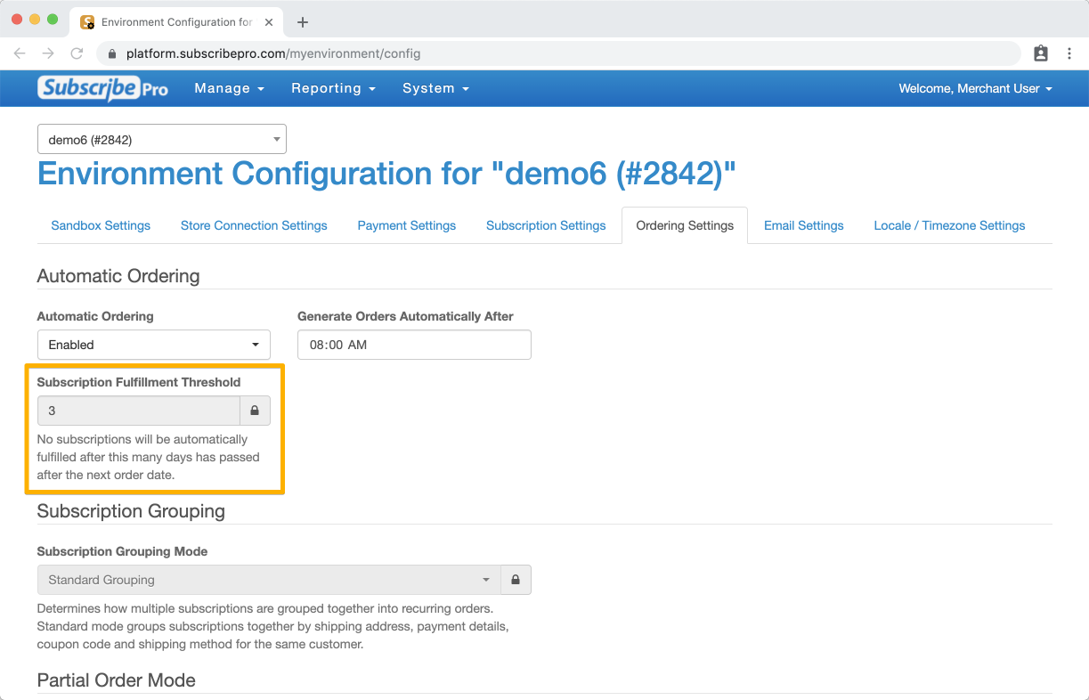Click the Environment Configuration page heading
Viewport: 1089px width, 700px height.
(x=387, y=174)
